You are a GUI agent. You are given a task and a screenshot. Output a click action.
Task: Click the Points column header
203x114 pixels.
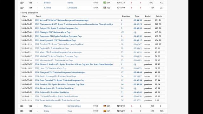[x=159, y=16]
